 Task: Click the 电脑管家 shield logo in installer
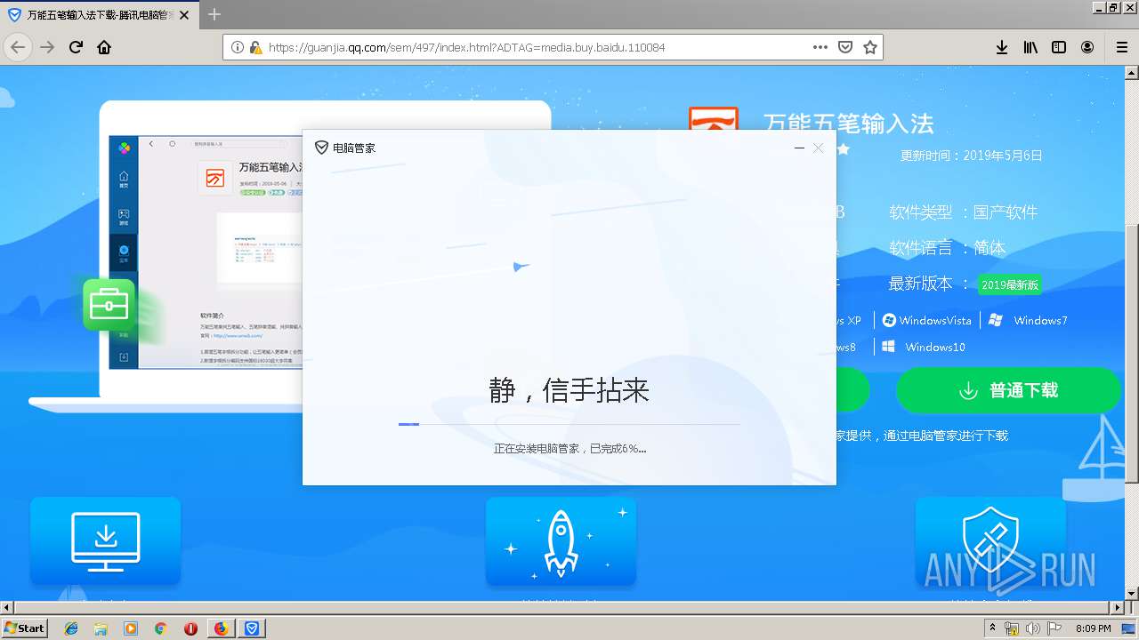click(321, 148)
